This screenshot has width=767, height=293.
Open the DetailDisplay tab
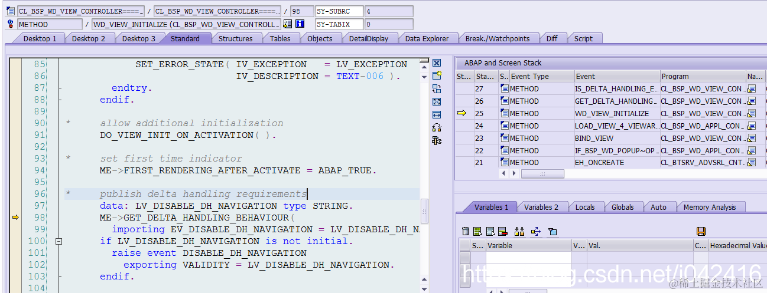pyautogui.click(x=369, y=38)
